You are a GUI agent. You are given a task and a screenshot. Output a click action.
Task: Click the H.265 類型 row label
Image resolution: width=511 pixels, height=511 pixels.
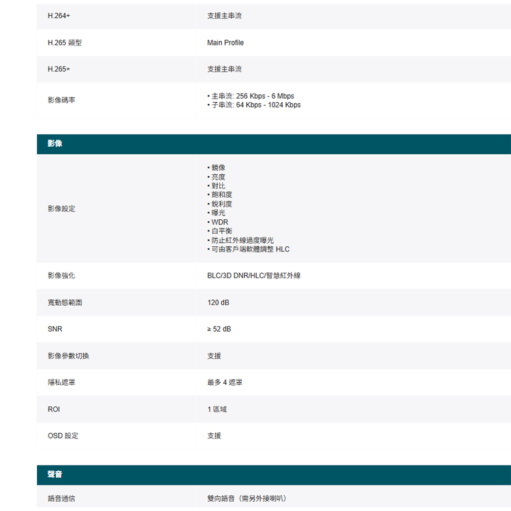click(64, 43)
